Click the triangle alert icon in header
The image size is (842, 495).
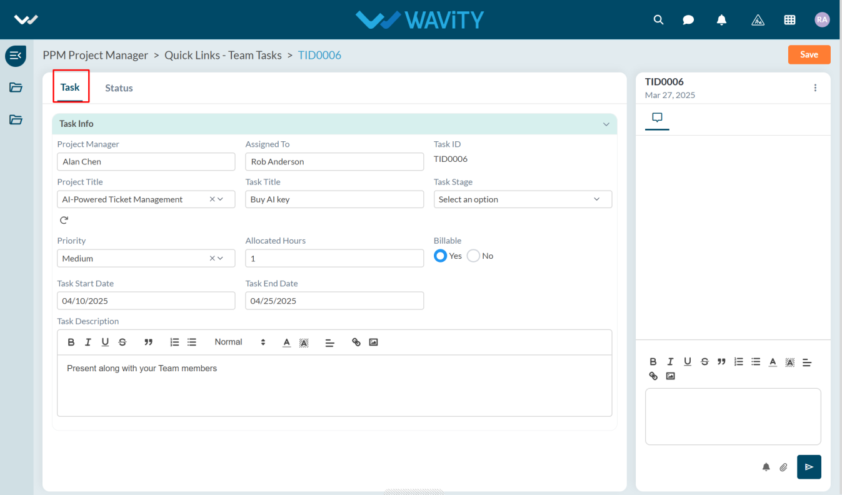[758, 20]
